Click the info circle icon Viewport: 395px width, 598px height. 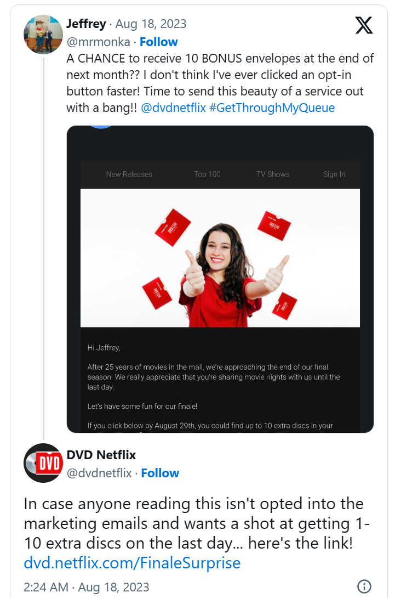pos(364,586)
